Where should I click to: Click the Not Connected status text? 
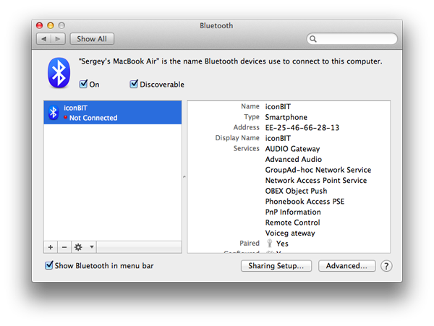[x=93, y=118]
